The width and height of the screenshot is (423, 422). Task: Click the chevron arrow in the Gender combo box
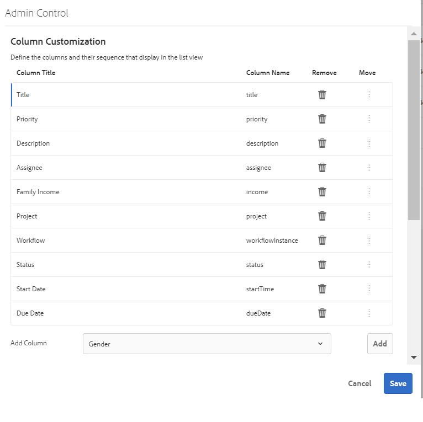point(320,344)
